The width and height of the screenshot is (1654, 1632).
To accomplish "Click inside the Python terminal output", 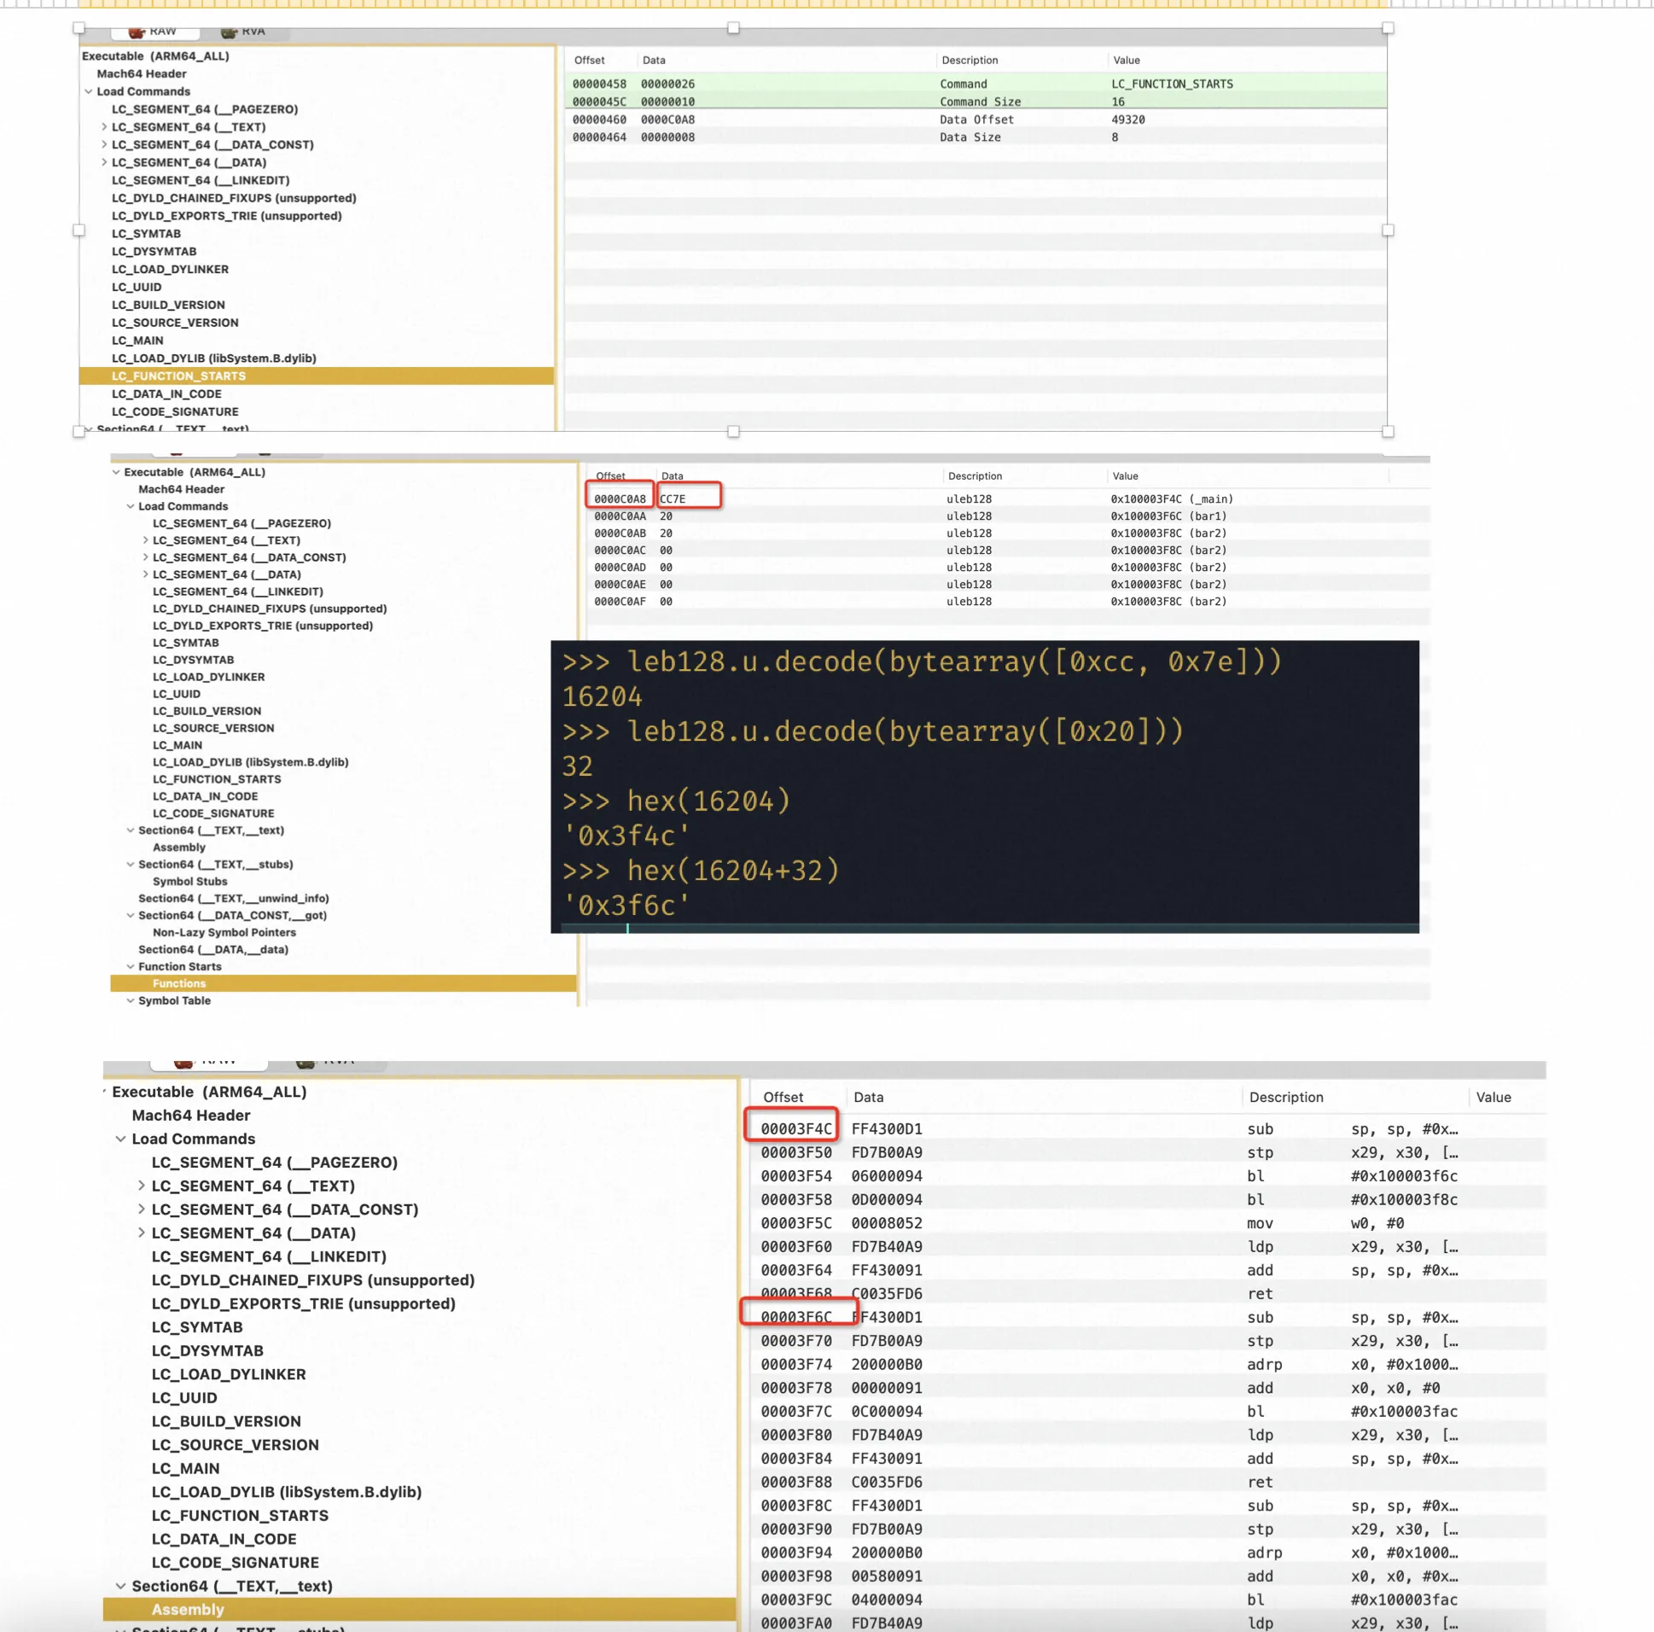I will (x=985, y=786).
